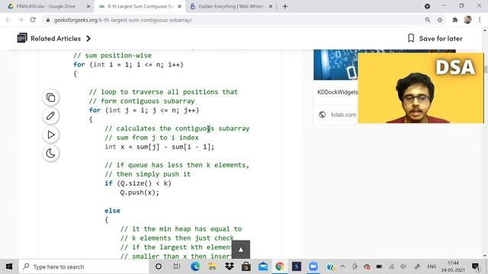This screenshot has width=488, height=274.
Task: Launch Microsoft Edge from the taskbar
Action: (x=195, y=266)
